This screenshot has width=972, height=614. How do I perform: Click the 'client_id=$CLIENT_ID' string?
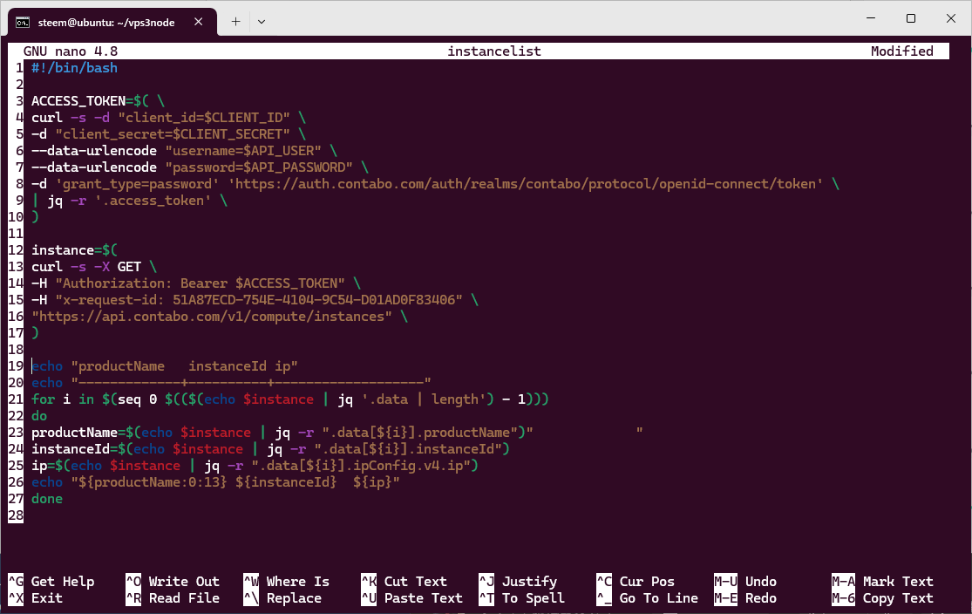(204, 118)
